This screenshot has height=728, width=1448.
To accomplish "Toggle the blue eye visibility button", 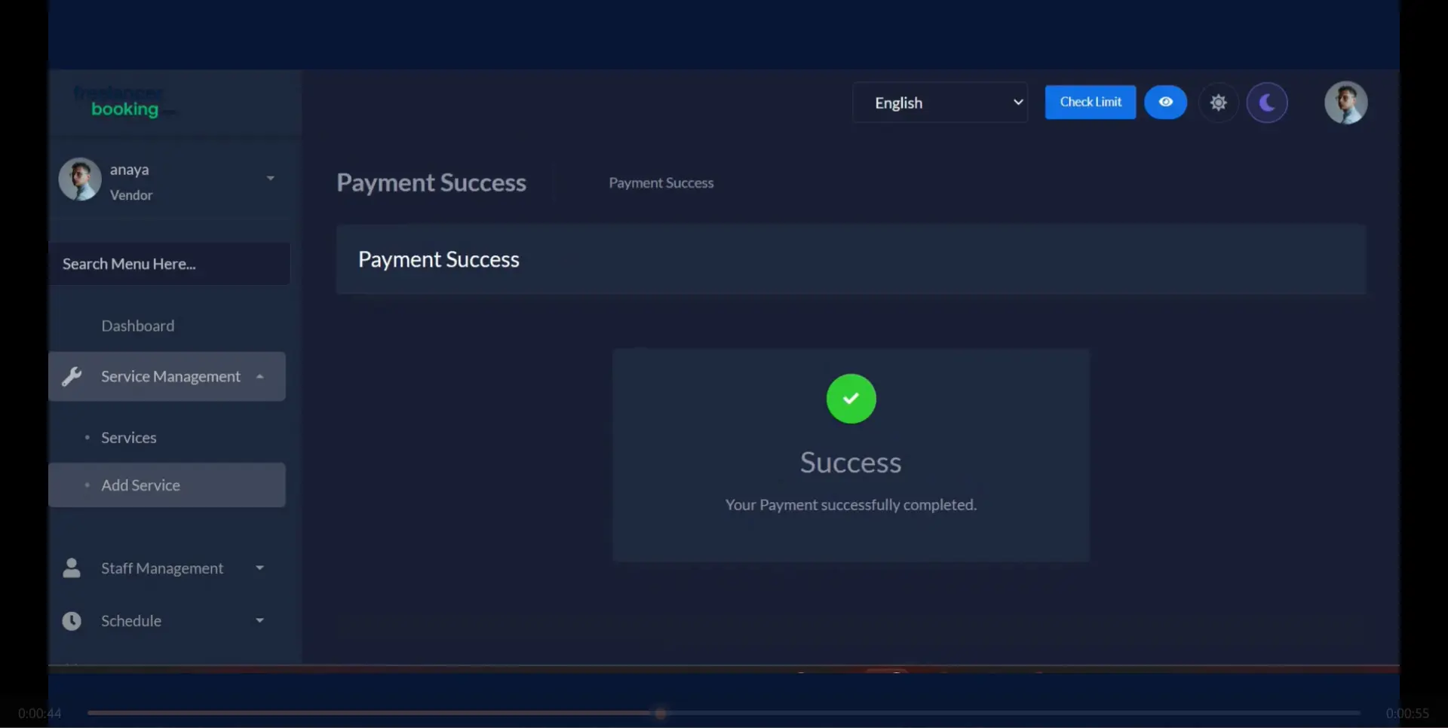I will [1165, 102].
